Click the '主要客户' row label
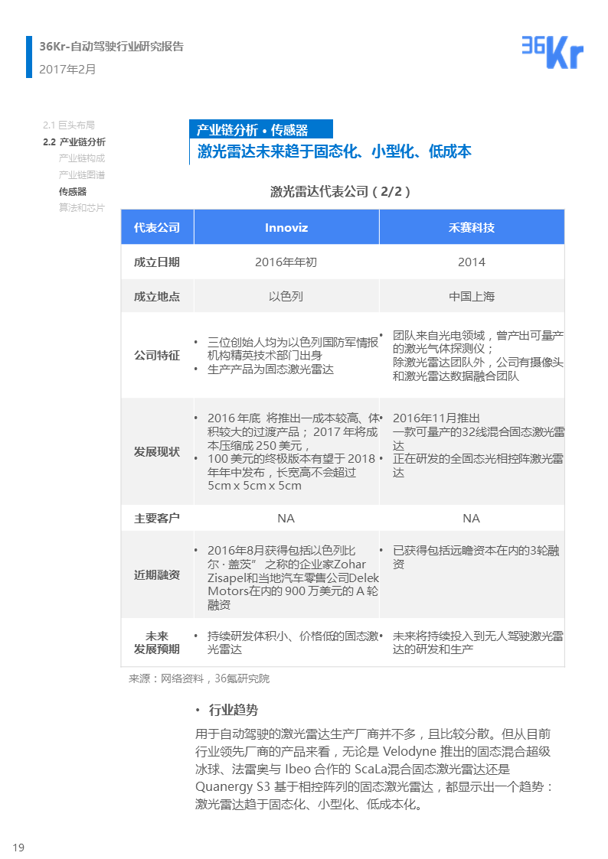The width and height of the screenshot is (608, 859). point(157,519)
